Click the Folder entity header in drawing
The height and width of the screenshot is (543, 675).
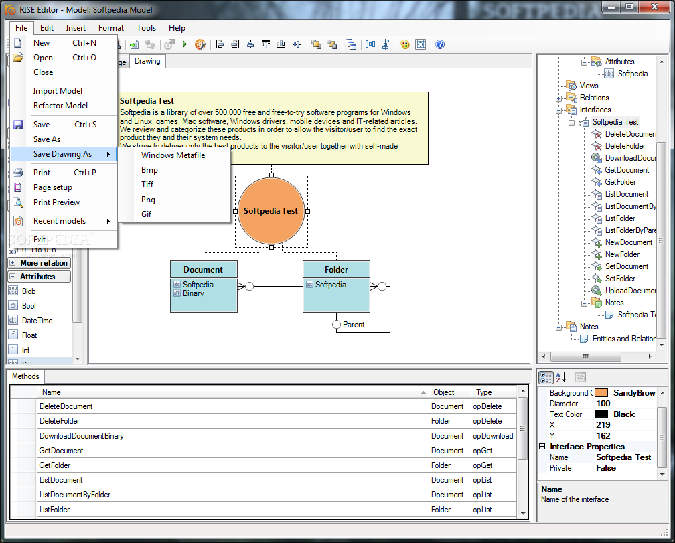coord(336,270)
